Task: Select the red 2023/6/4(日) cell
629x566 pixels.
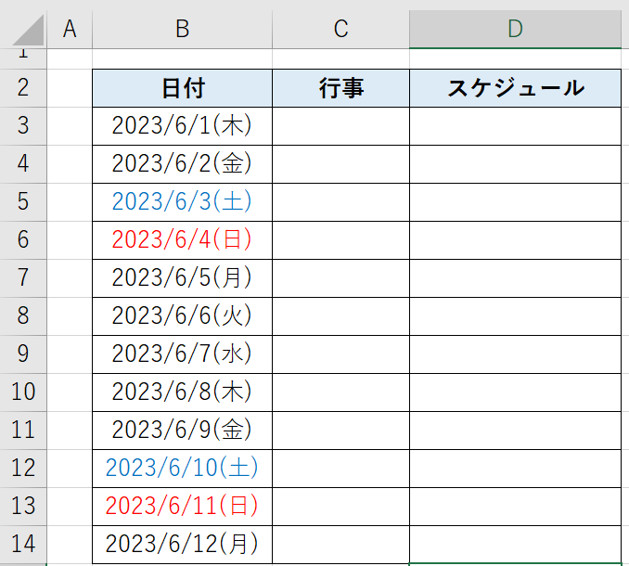Action: pyautogui.click(x=182, y=240)
